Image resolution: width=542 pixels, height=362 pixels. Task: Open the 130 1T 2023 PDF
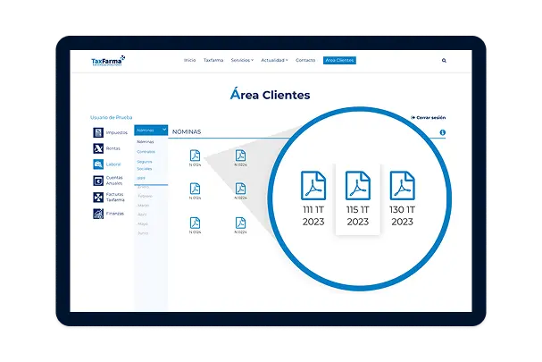402,186
